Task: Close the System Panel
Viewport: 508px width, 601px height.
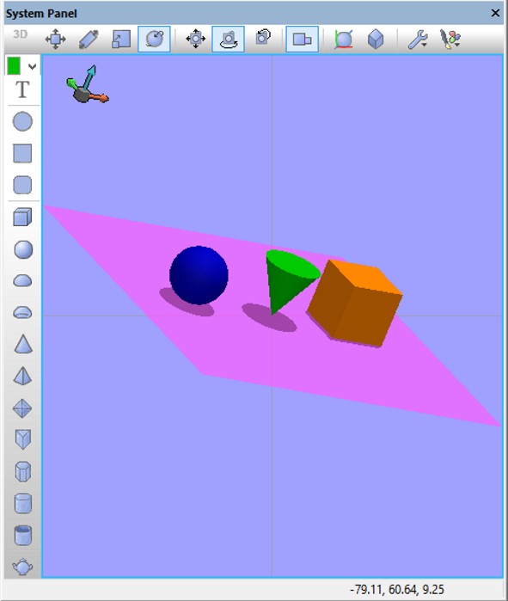Action: 495,13
